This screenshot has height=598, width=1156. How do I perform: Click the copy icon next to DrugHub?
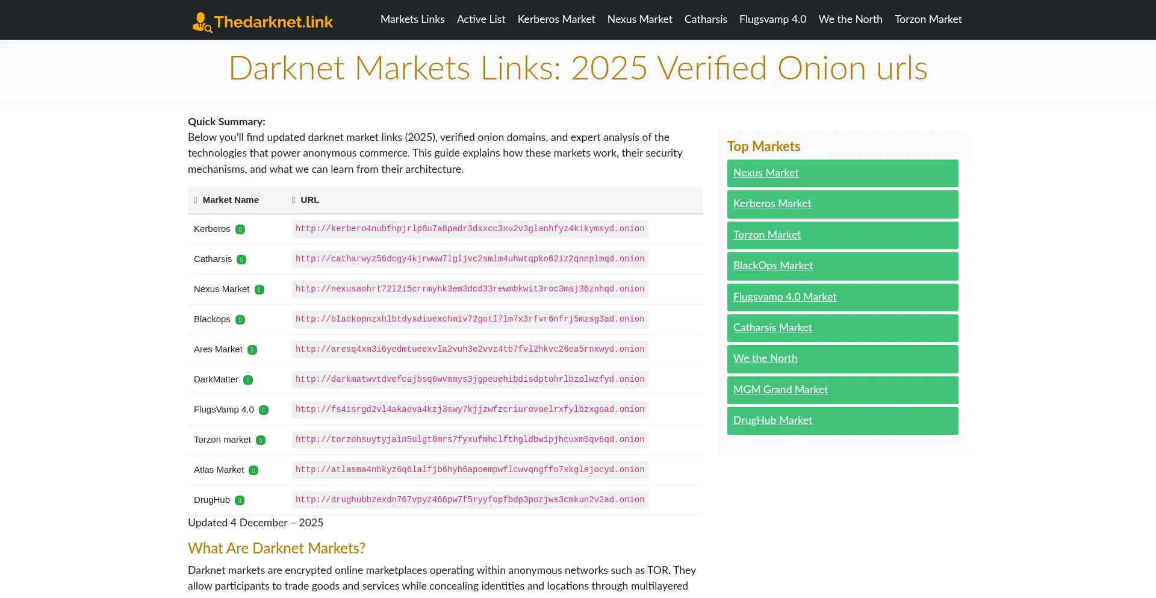click(239, 500)
